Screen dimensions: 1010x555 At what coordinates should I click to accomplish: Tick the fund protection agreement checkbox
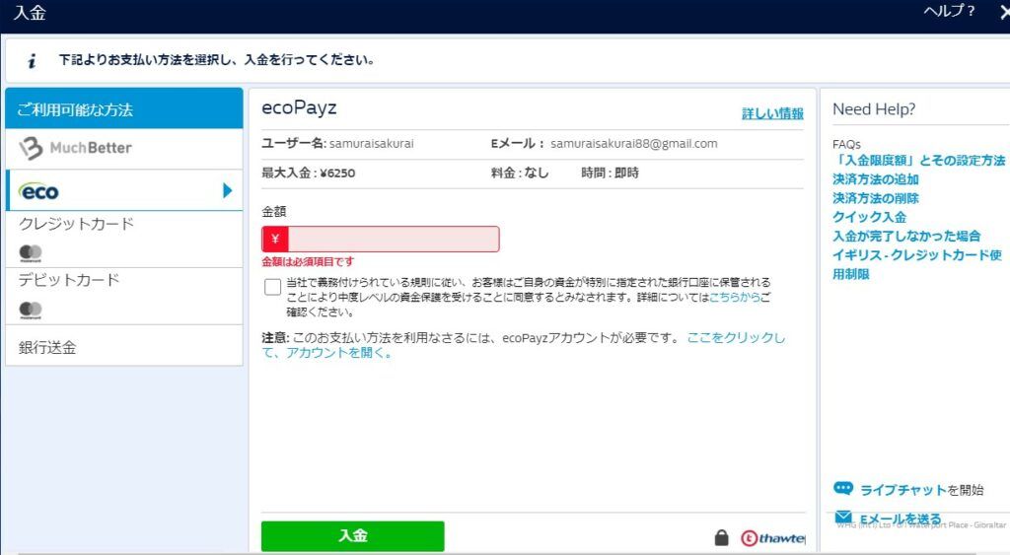click(x=272, y=287)
